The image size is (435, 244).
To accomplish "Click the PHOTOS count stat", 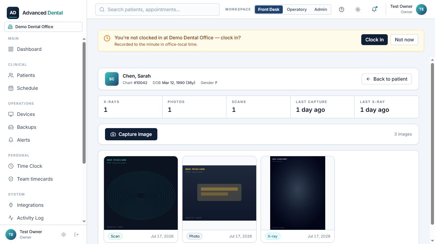I will (x=194, y=107).
